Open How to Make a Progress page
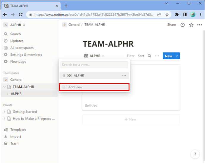The height and width of the screenshot is (164, 205). pos(34,119)
